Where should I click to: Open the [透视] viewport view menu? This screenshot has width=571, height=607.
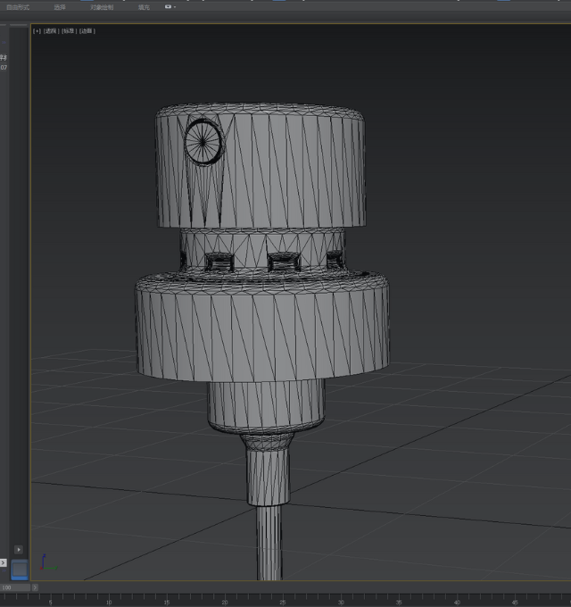coord(52,31)
